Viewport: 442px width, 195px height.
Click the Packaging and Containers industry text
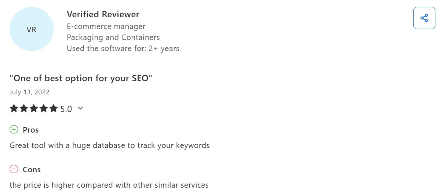(113, 37)
